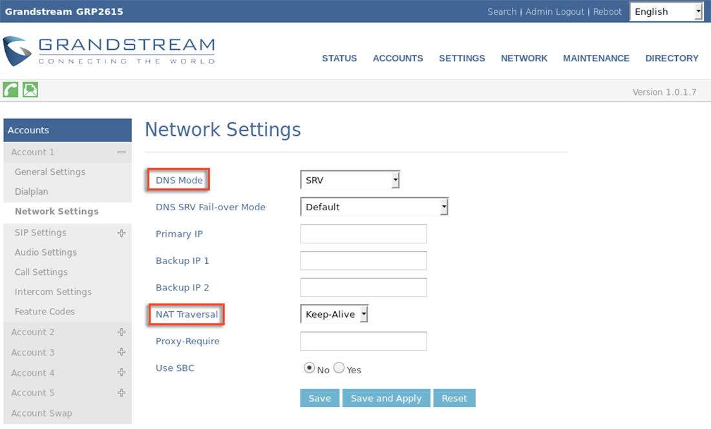Open the ACCOUNTS menu
Image resolution: width=711 pixels, height=429 pixels.
pos(398,59)
